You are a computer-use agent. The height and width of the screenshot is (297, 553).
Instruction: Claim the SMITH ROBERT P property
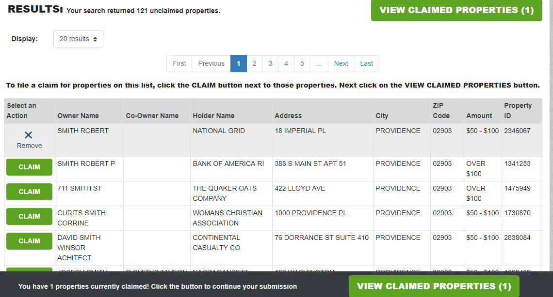29,167
